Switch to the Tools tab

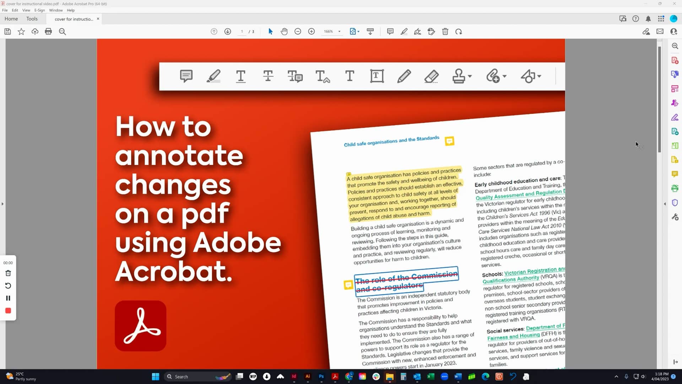coord(32,19)
